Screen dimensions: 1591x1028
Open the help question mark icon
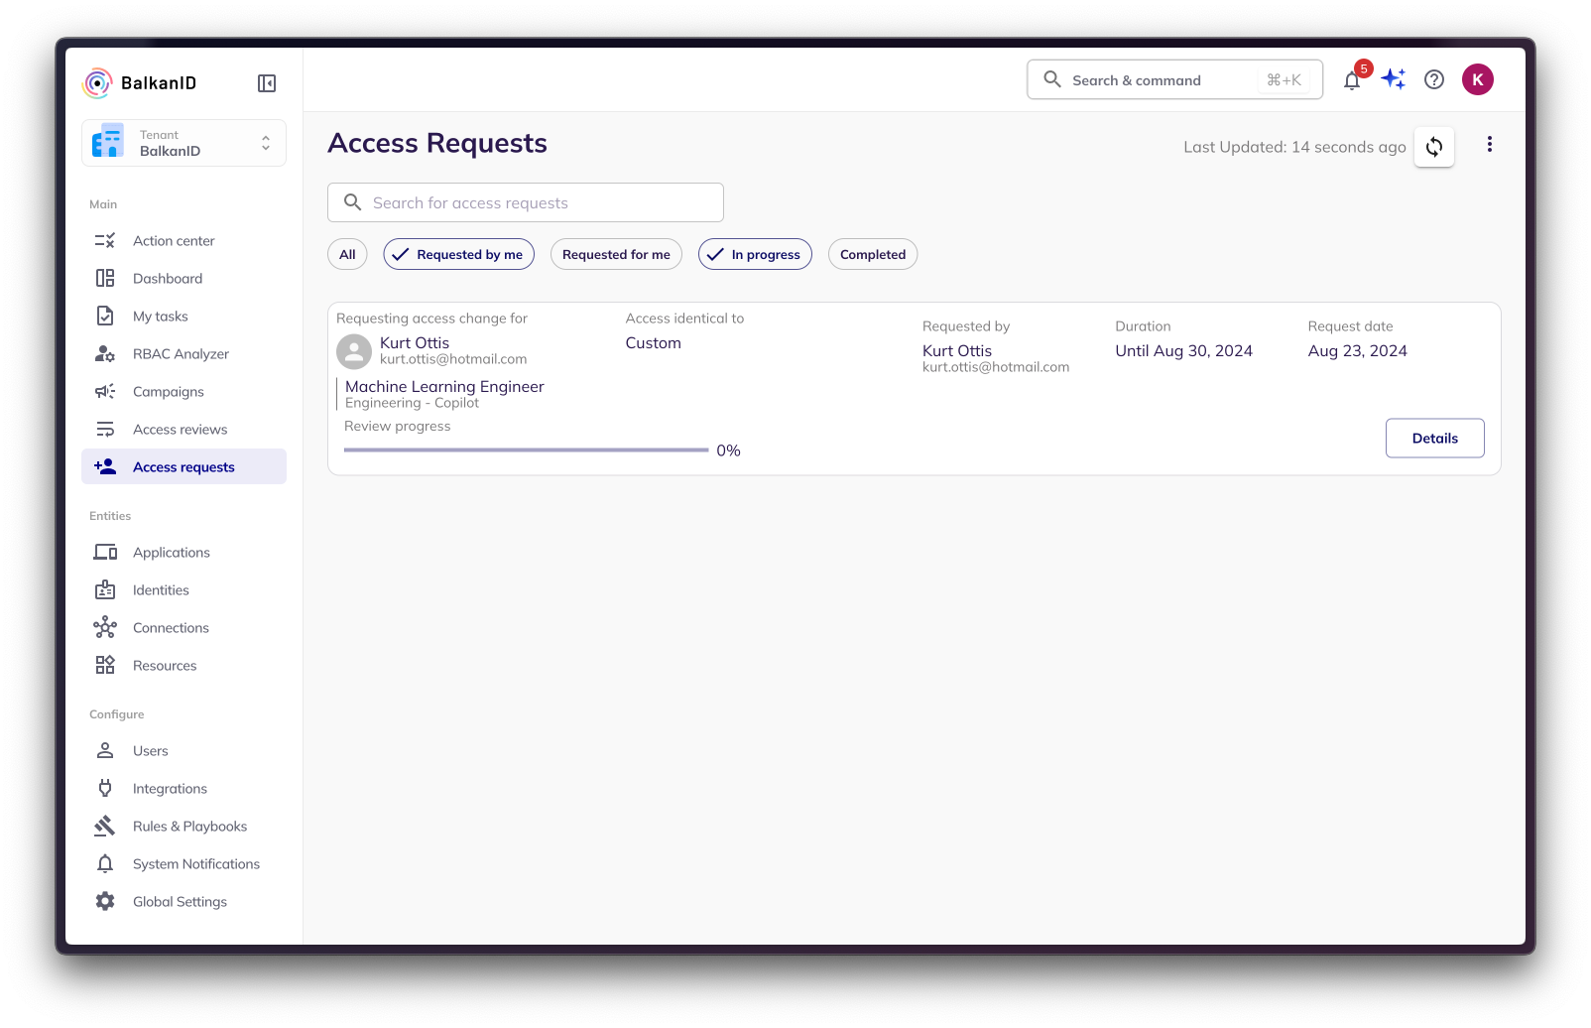tap(1434, 79)
